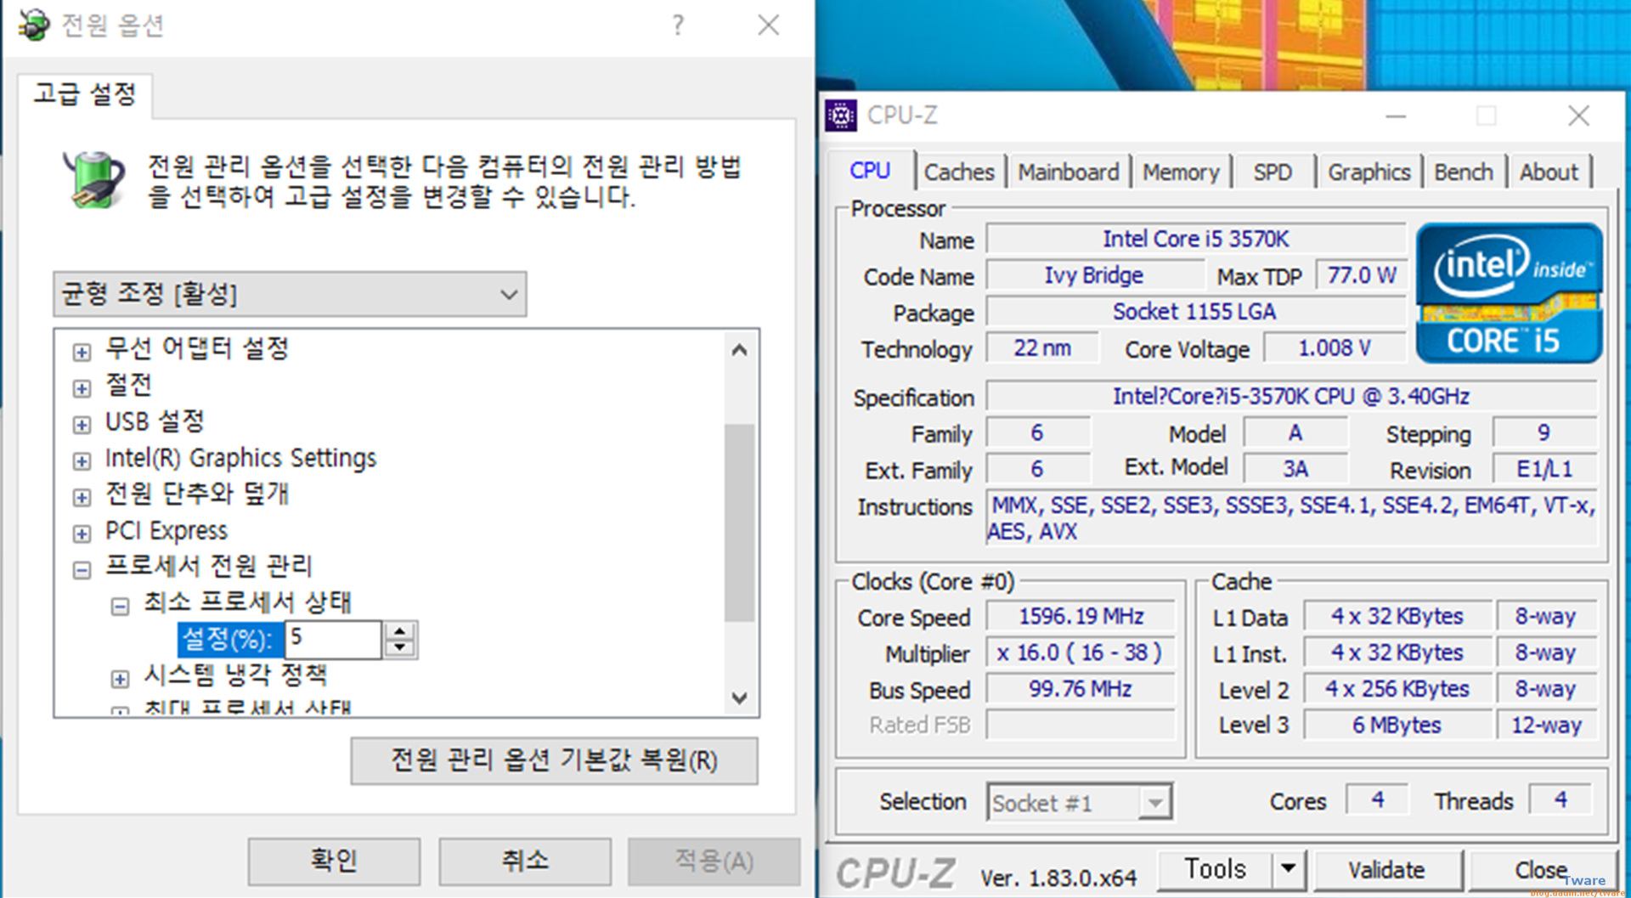Click the Validate button
The width and height of the screenshot is (1631, 898).
pos(1386,870)
